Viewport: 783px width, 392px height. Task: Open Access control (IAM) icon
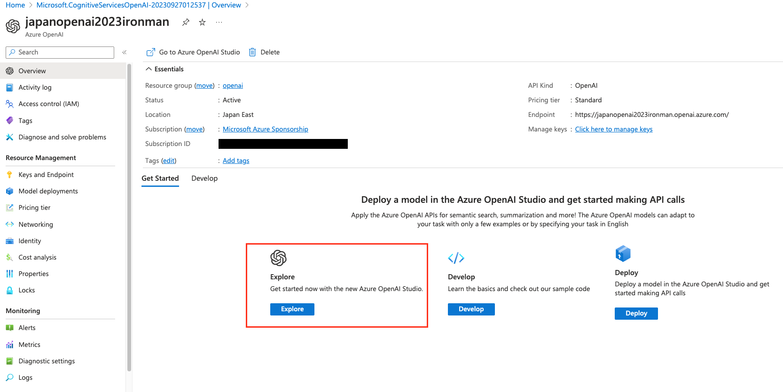9,104
